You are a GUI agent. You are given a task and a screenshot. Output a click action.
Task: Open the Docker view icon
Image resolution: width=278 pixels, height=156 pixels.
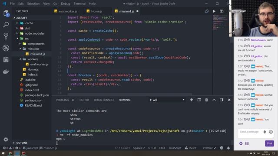pyautogui.click(x=6, y=71)
